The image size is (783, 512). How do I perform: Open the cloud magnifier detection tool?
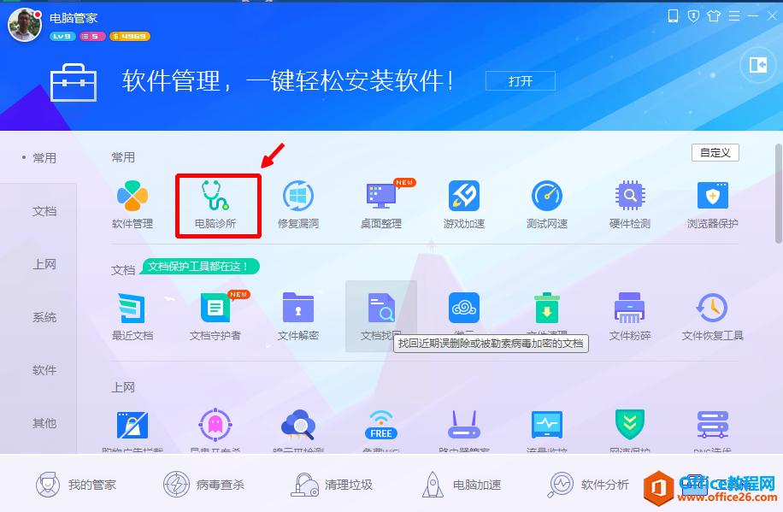[x=298, y=425]
